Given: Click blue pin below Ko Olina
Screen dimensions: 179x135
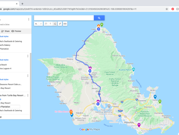Looking at the screenshot, I should click(72, 115).
